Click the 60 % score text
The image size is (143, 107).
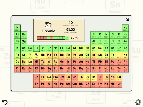pyautogui.click(x=74, y=38)
